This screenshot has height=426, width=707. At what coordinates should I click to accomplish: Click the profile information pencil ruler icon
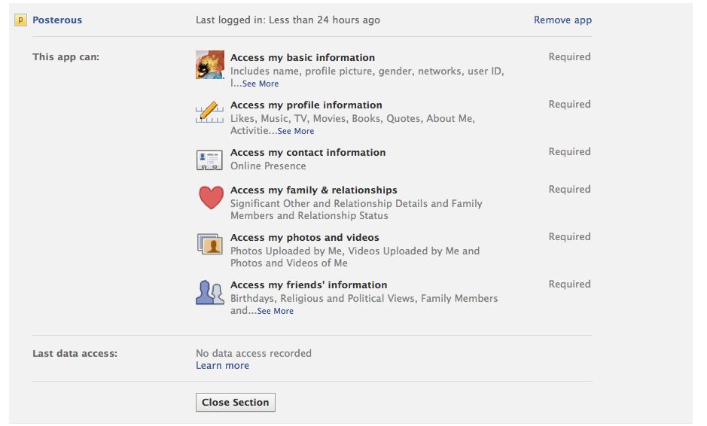pos(210,112)
